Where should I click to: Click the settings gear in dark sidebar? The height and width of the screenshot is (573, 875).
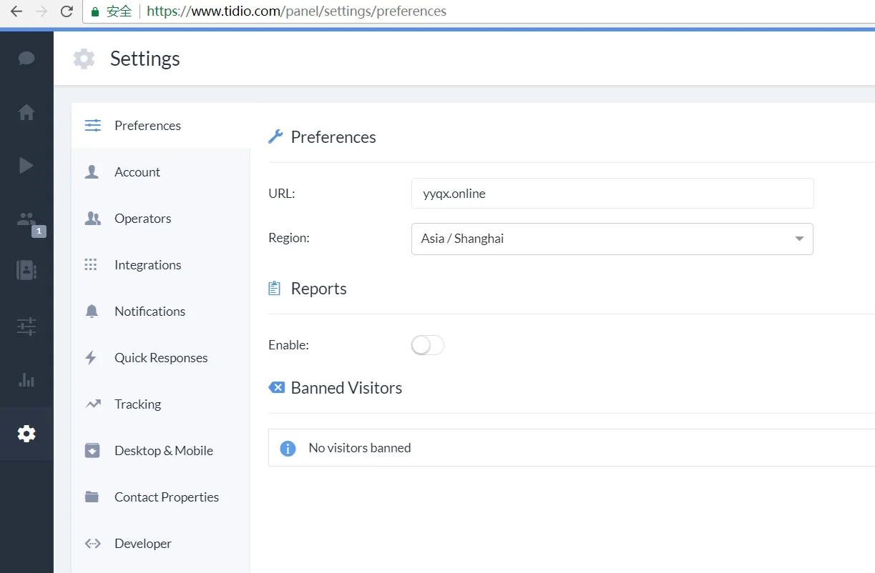(26, 434)
